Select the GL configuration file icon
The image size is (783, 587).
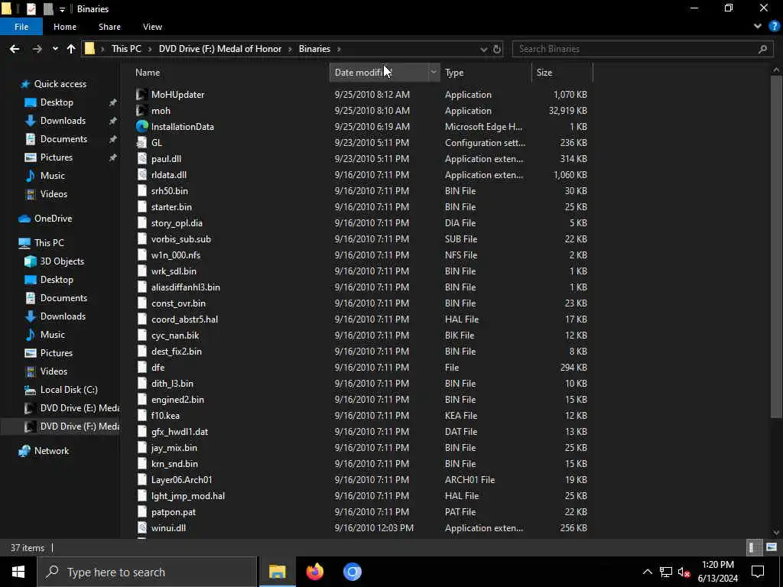click(142, 143)
